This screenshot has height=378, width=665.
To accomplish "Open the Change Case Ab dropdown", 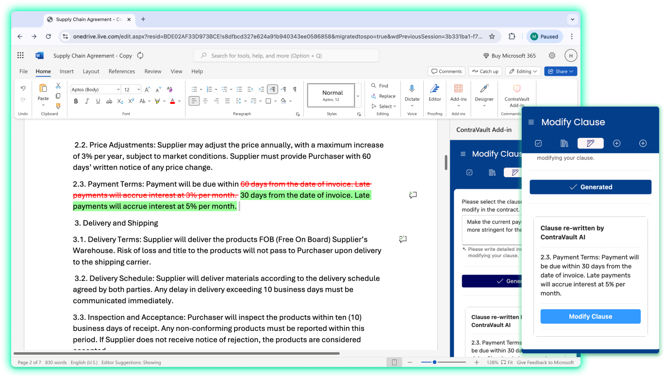I will [145, 101].
